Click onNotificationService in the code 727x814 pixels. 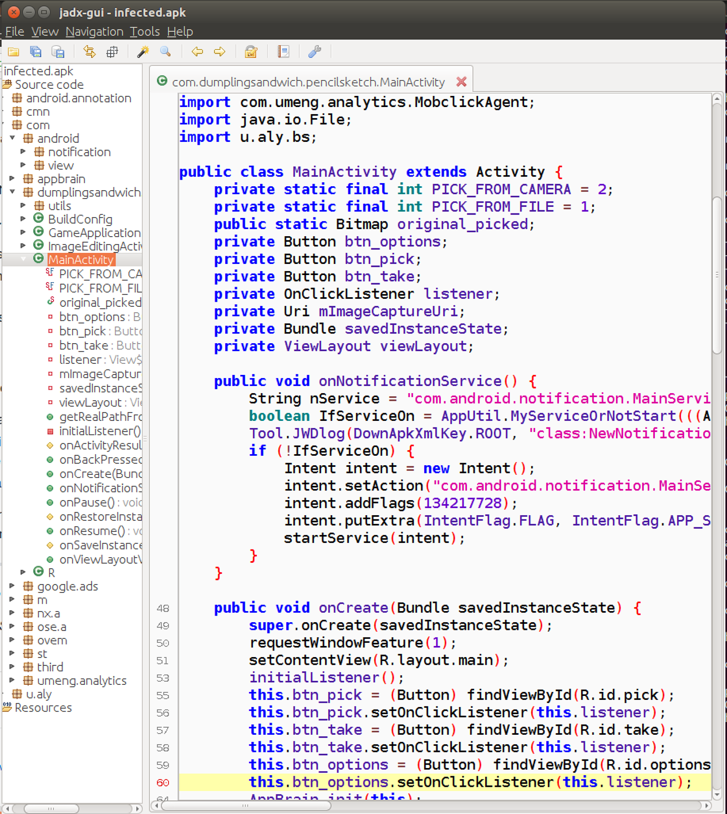click(410, 381)
